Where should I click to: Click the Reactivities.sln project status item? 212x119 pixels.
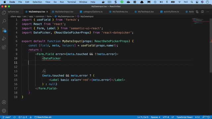(x=43, y=117)
